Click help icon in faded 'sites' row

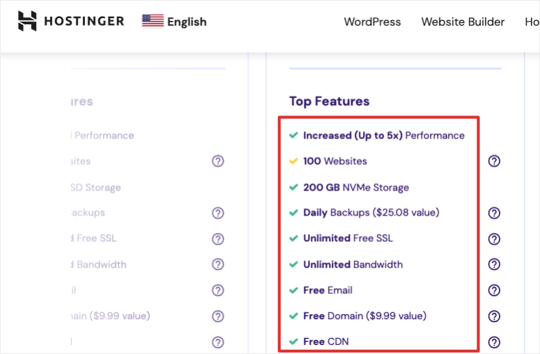tap(218, 161)
